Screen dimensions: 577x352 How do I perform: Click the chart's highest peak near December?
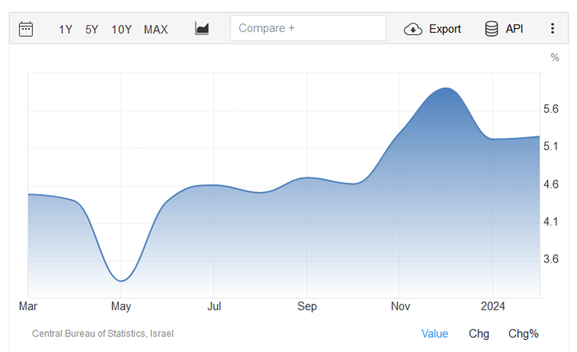point(446,89)
